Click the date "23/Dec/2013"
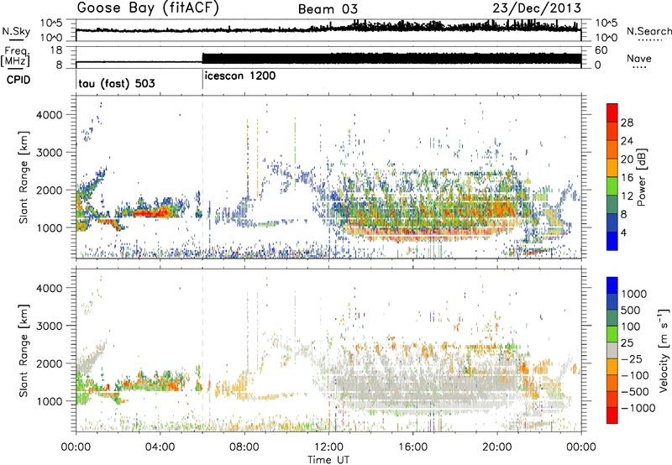The width and height of the screenshot is (672, 465). coord(537,8)
